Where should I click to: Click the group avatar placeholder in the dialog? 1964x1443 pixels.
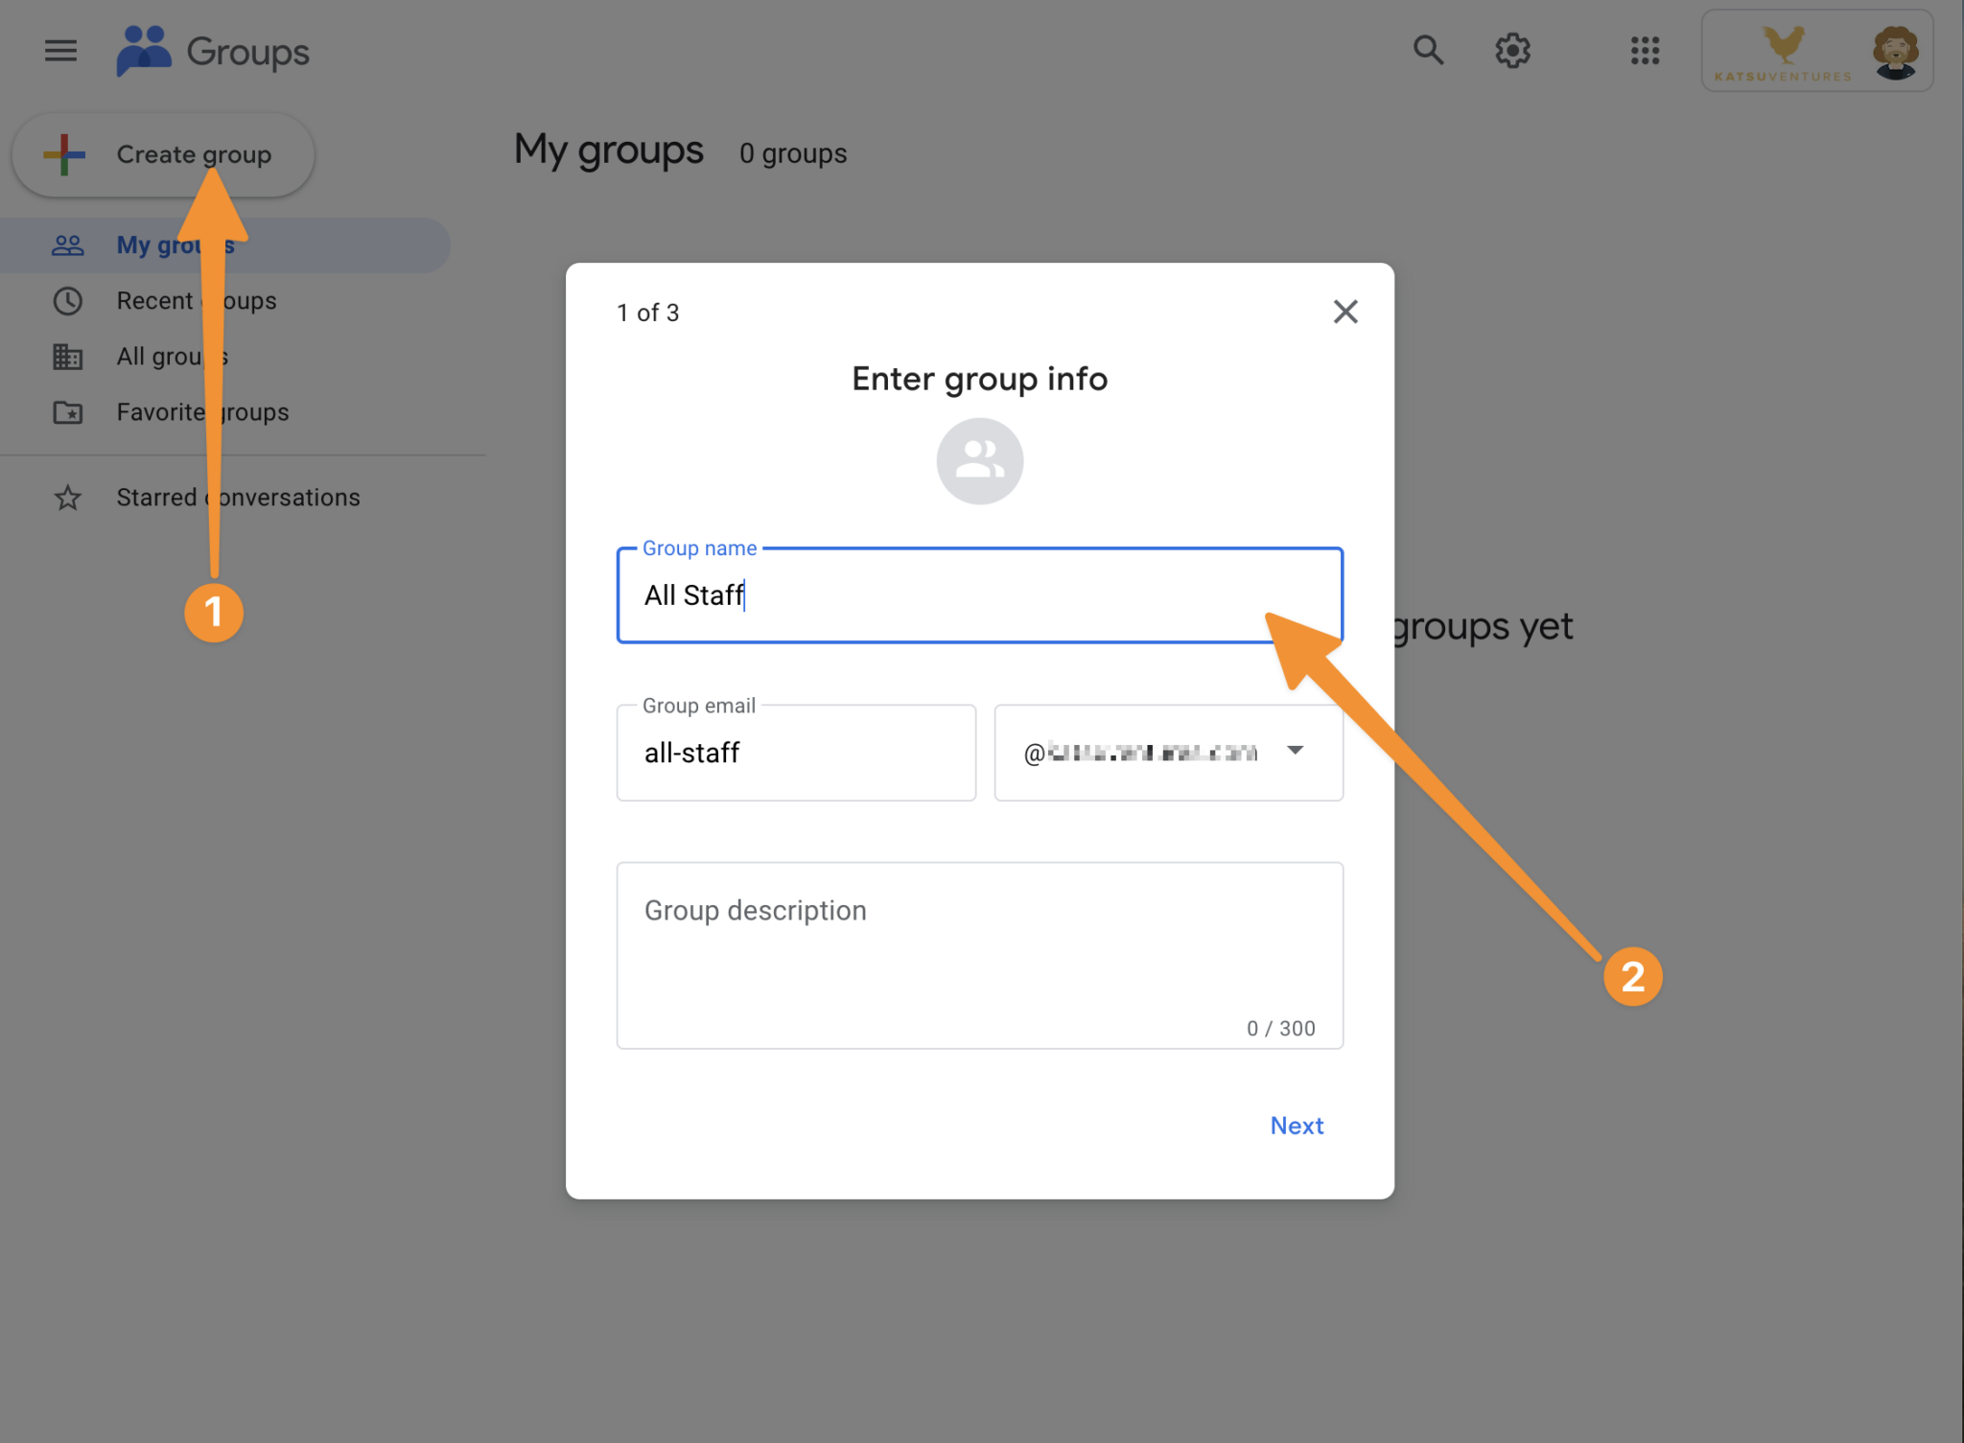[x=979, y=460]
